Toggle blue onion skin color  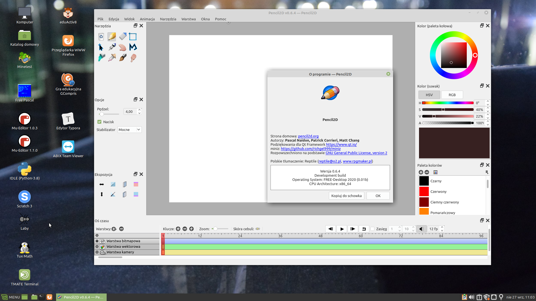point(136,194)
